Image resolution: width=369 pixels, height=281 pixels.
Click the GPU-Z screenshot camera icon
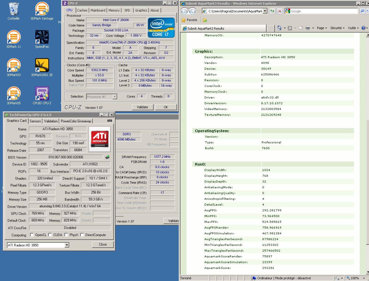(x=110, y=121)
